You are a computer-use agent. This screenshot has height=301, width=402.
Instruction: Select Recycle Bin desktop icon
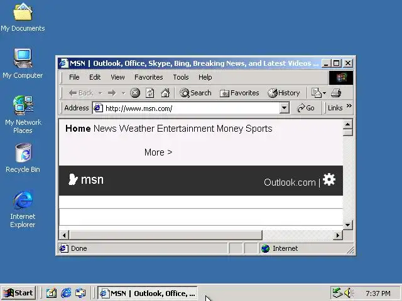pyautogui.click(x=23, y=158)
